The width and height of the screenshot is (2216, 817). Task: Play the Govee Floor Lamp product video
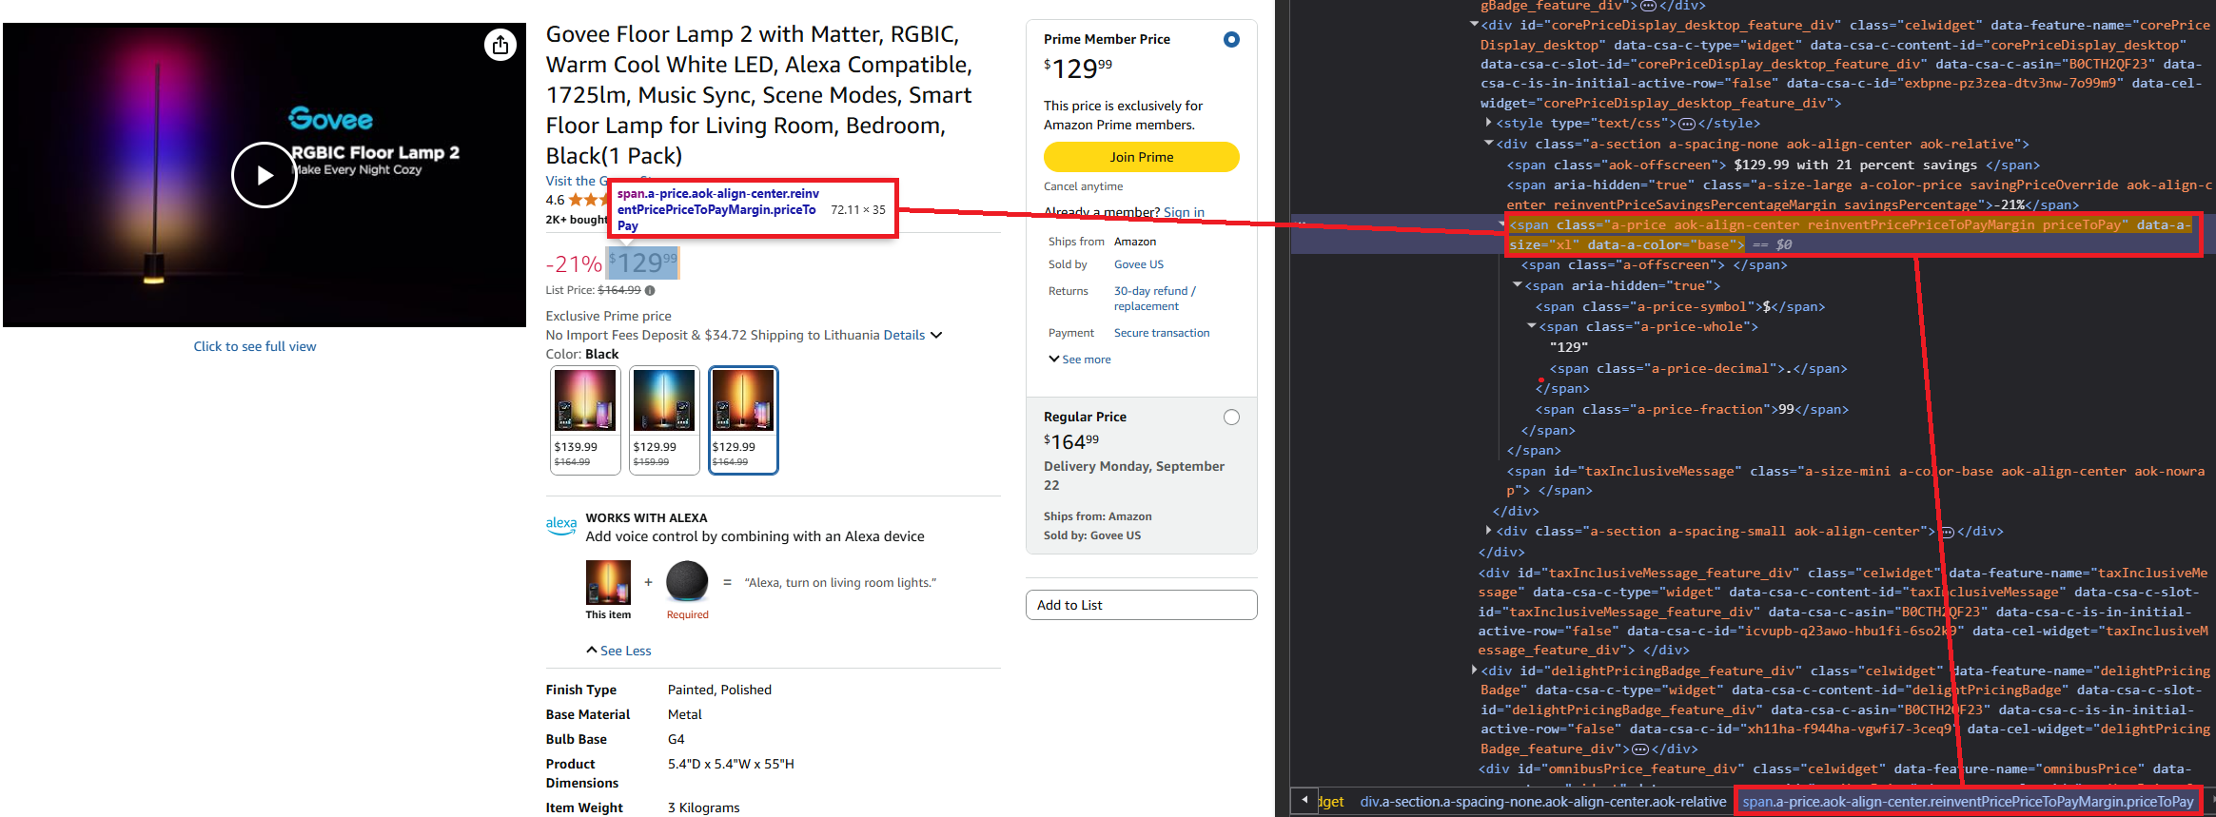264,175
